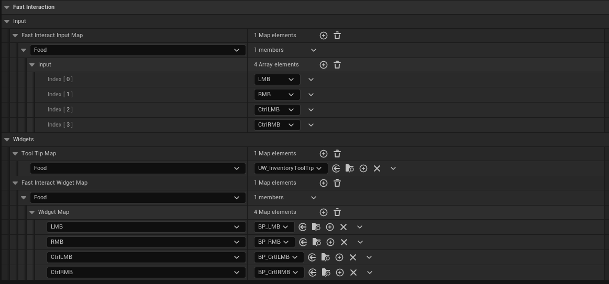Open CtrlRMB key dropdown in Widget Map

[146, 272]
